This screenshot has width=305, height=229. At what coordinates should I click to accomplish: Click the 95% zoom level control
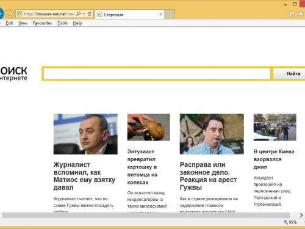[290, 222]
